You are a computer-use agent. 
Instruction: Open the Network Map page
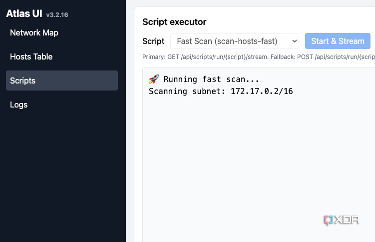pos(34,33)
